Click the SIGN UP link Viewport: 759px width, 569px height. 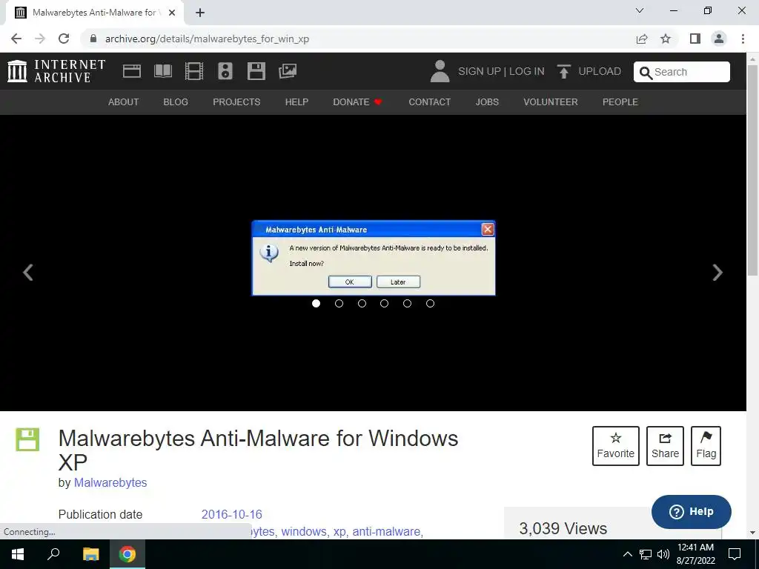click(x=480, y=72)
